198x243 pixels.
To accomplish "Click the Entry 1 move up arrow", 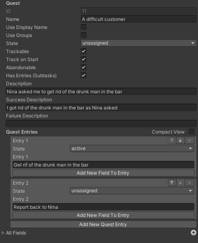I will (172, 140).
